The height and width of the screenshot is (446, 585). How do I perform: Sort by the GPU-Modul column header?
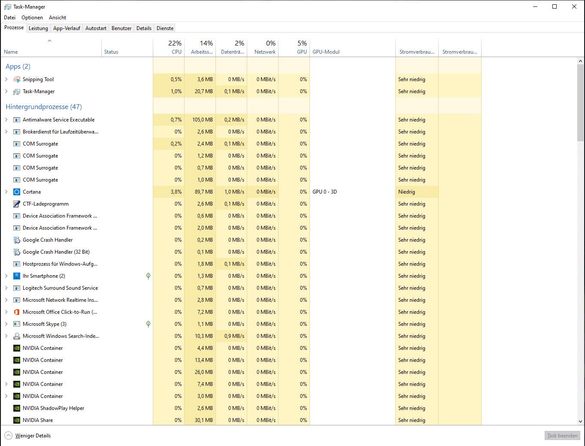click(x=352, y=48)
